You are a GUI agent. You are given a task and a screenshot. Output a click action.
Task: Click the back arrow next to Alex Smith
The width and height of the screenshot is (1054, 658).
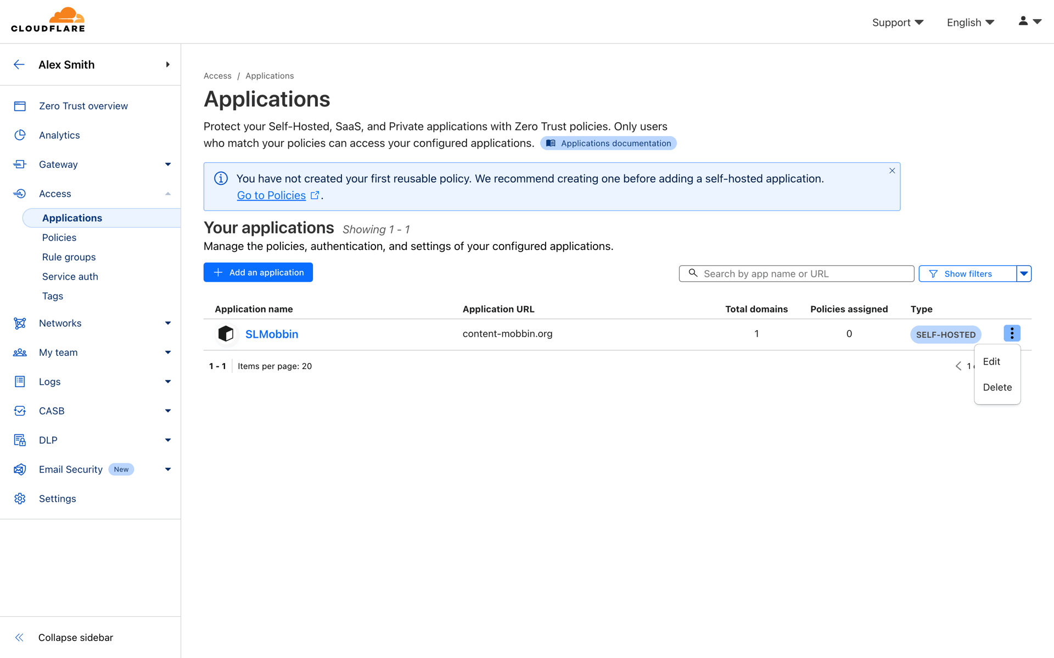click(19, 65)
